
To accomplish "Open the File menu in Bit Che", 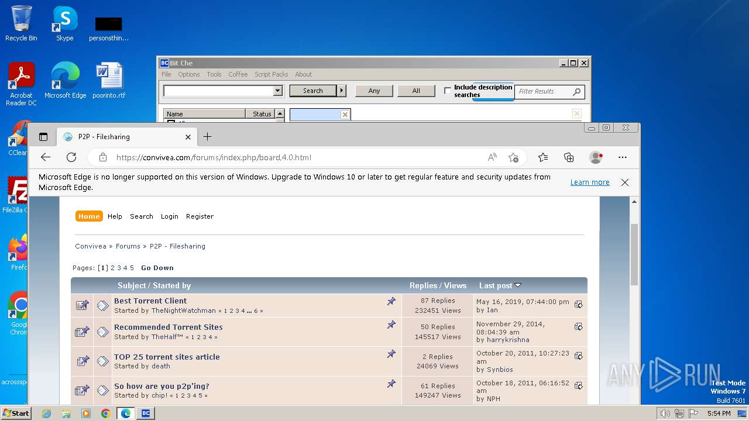I will [166, 74].
